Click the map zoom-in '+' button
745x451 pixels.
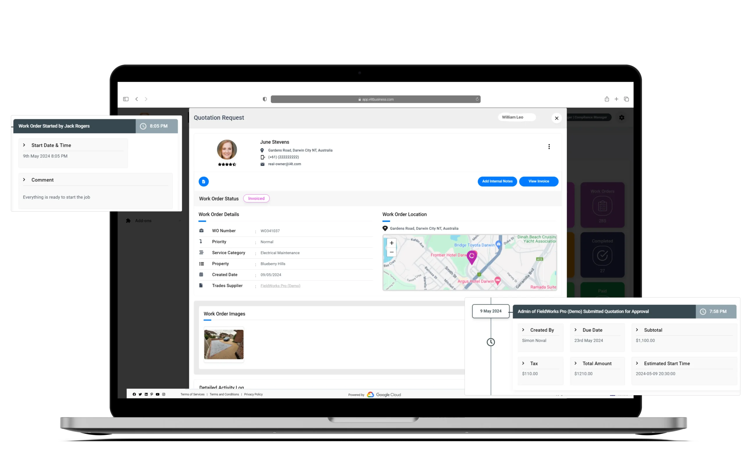pyautogui.click(x=392, y=243)
